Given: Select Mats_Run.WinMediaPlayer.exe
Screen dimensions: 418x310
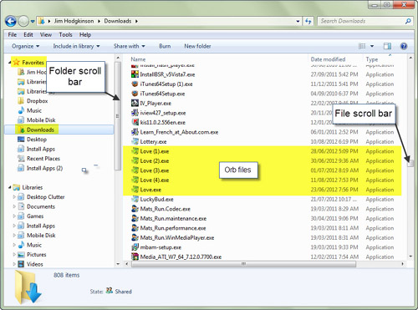Looking at the screenshot, I should pyautogui.click(x=177, y=238).
